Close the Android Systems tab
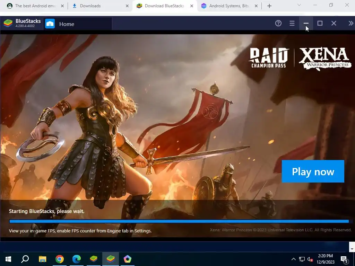The height and width of the screenshot is (266, 355). pyautogui.click(x=256, y=6)
